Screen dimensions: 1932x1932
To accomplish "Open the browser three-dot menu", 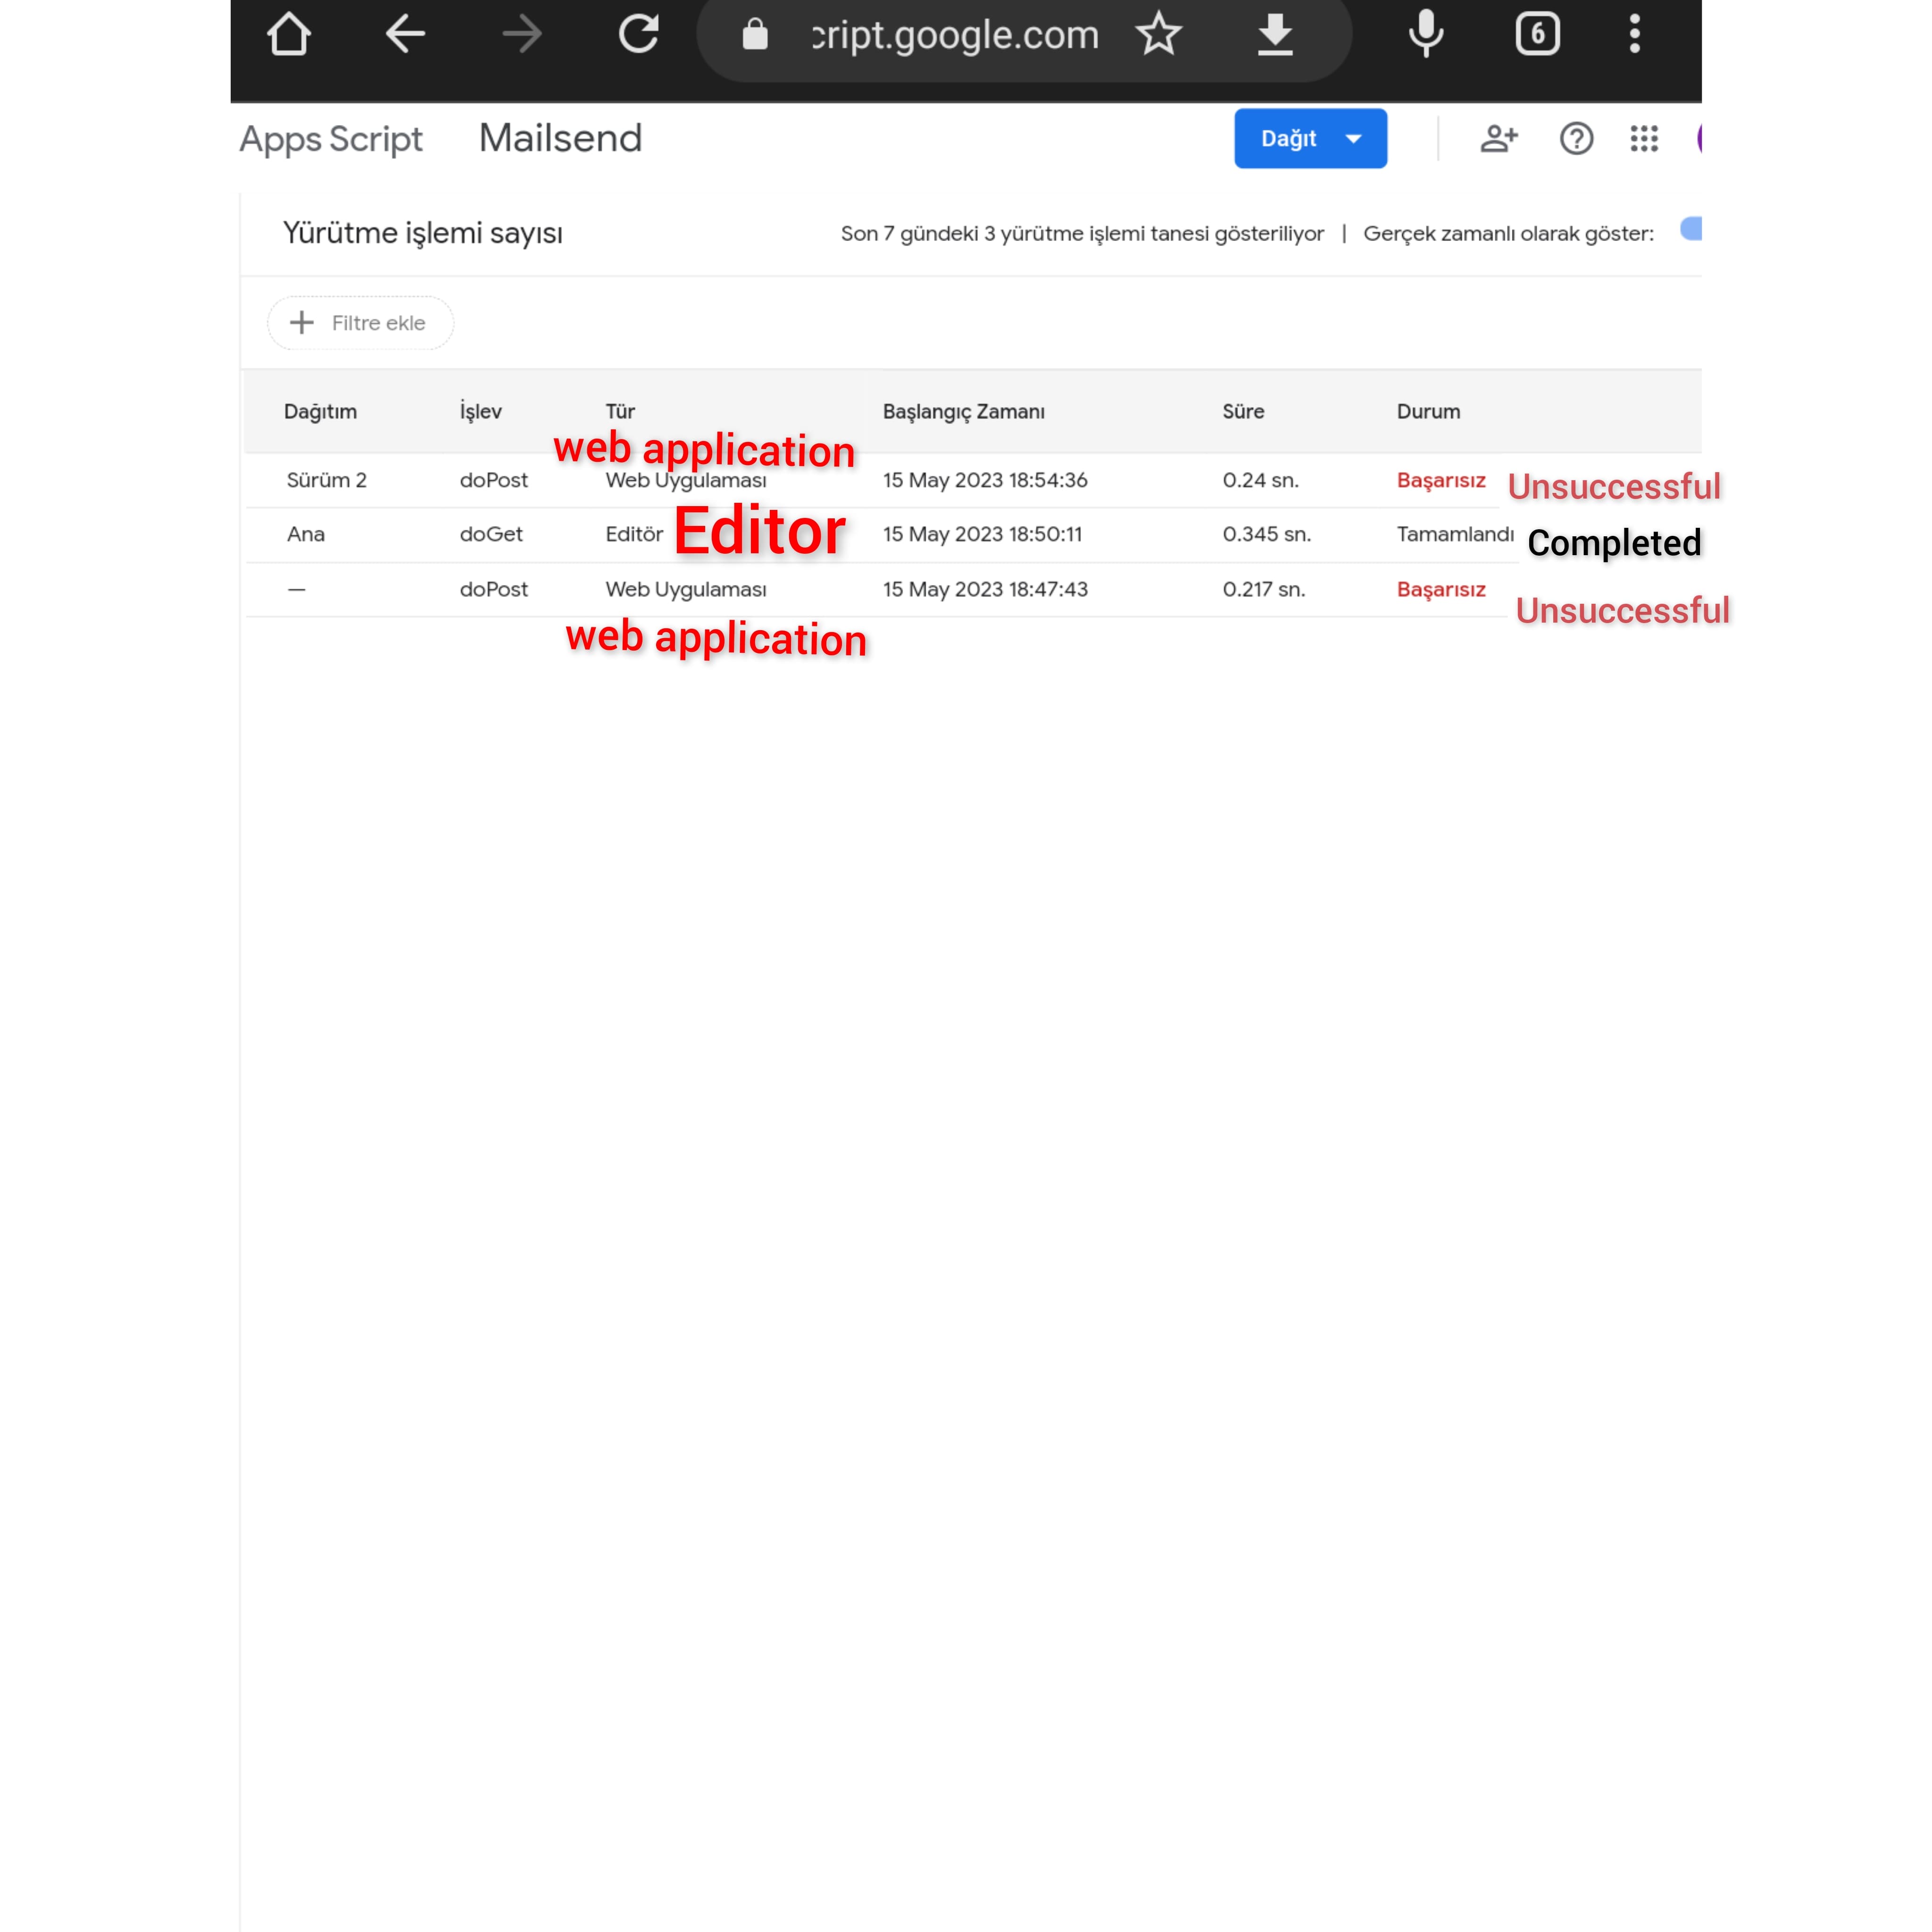I will point(1634,34).
